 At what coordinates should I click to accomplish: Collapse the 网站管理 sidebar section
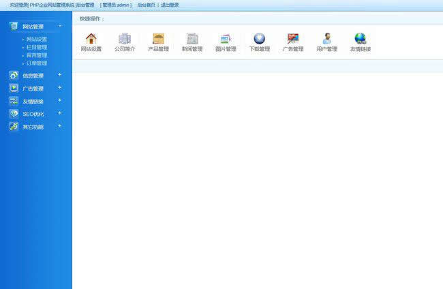click(60, 27)
